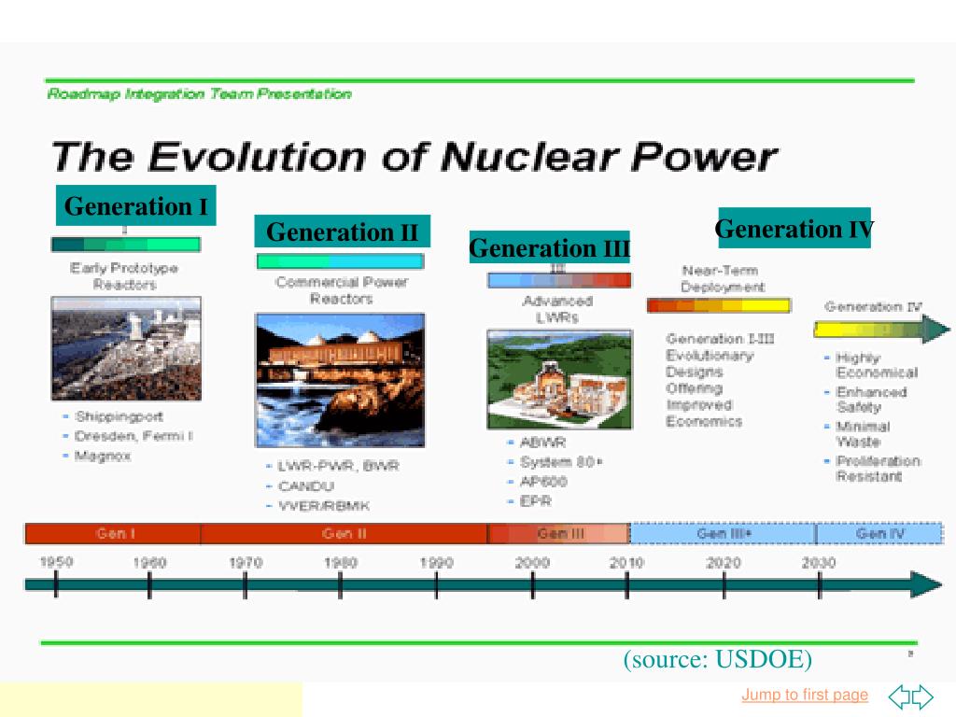Image resolution: width=956 pixels, height=717 pixels.
Task: Click the 1980 year tick label
Action: click(340, 562)
